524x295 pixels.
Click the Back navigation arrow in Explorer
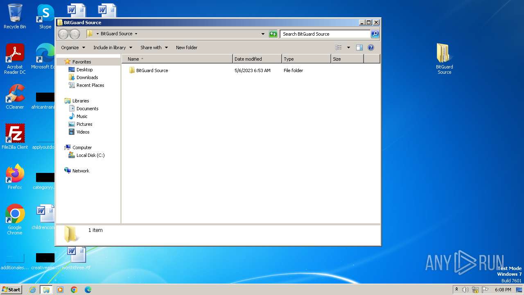coord(63,34)
